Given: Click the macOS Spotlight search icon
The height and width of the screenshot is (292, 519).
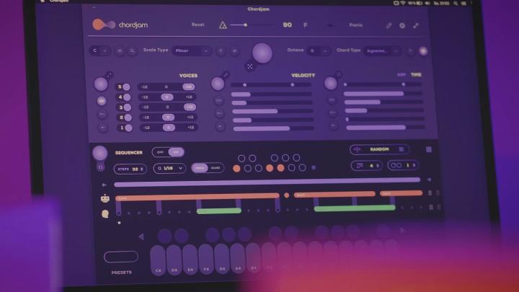Looking at the screenshot, I should tap(456, 3).
